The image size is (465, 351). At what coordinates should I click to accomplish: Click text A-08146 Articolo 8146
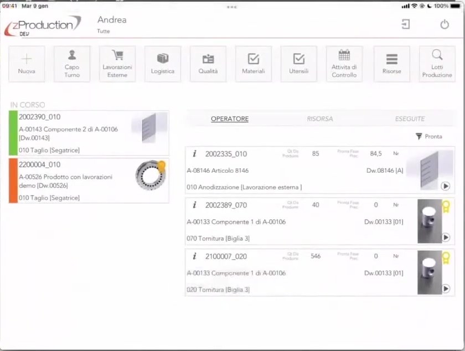(x=218, y=171)
